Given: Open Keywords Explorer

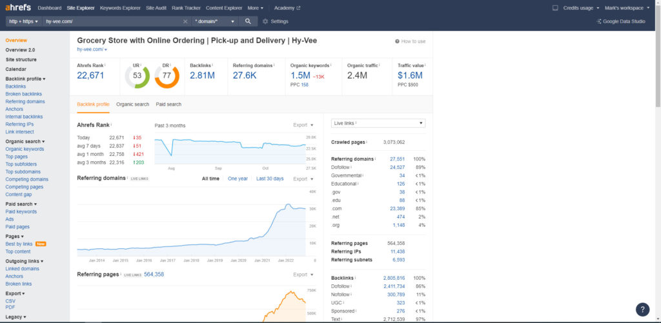Looking at the screenshot, I should point(120,8).
